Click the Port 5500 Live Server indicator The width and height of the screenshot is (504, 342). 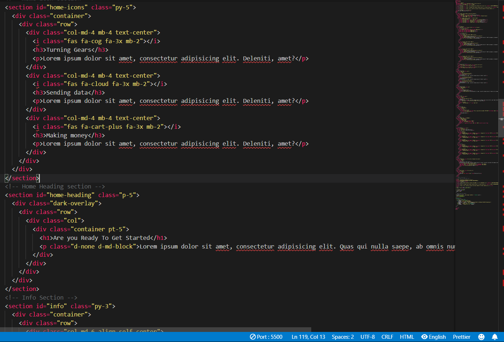pos(266,337)
